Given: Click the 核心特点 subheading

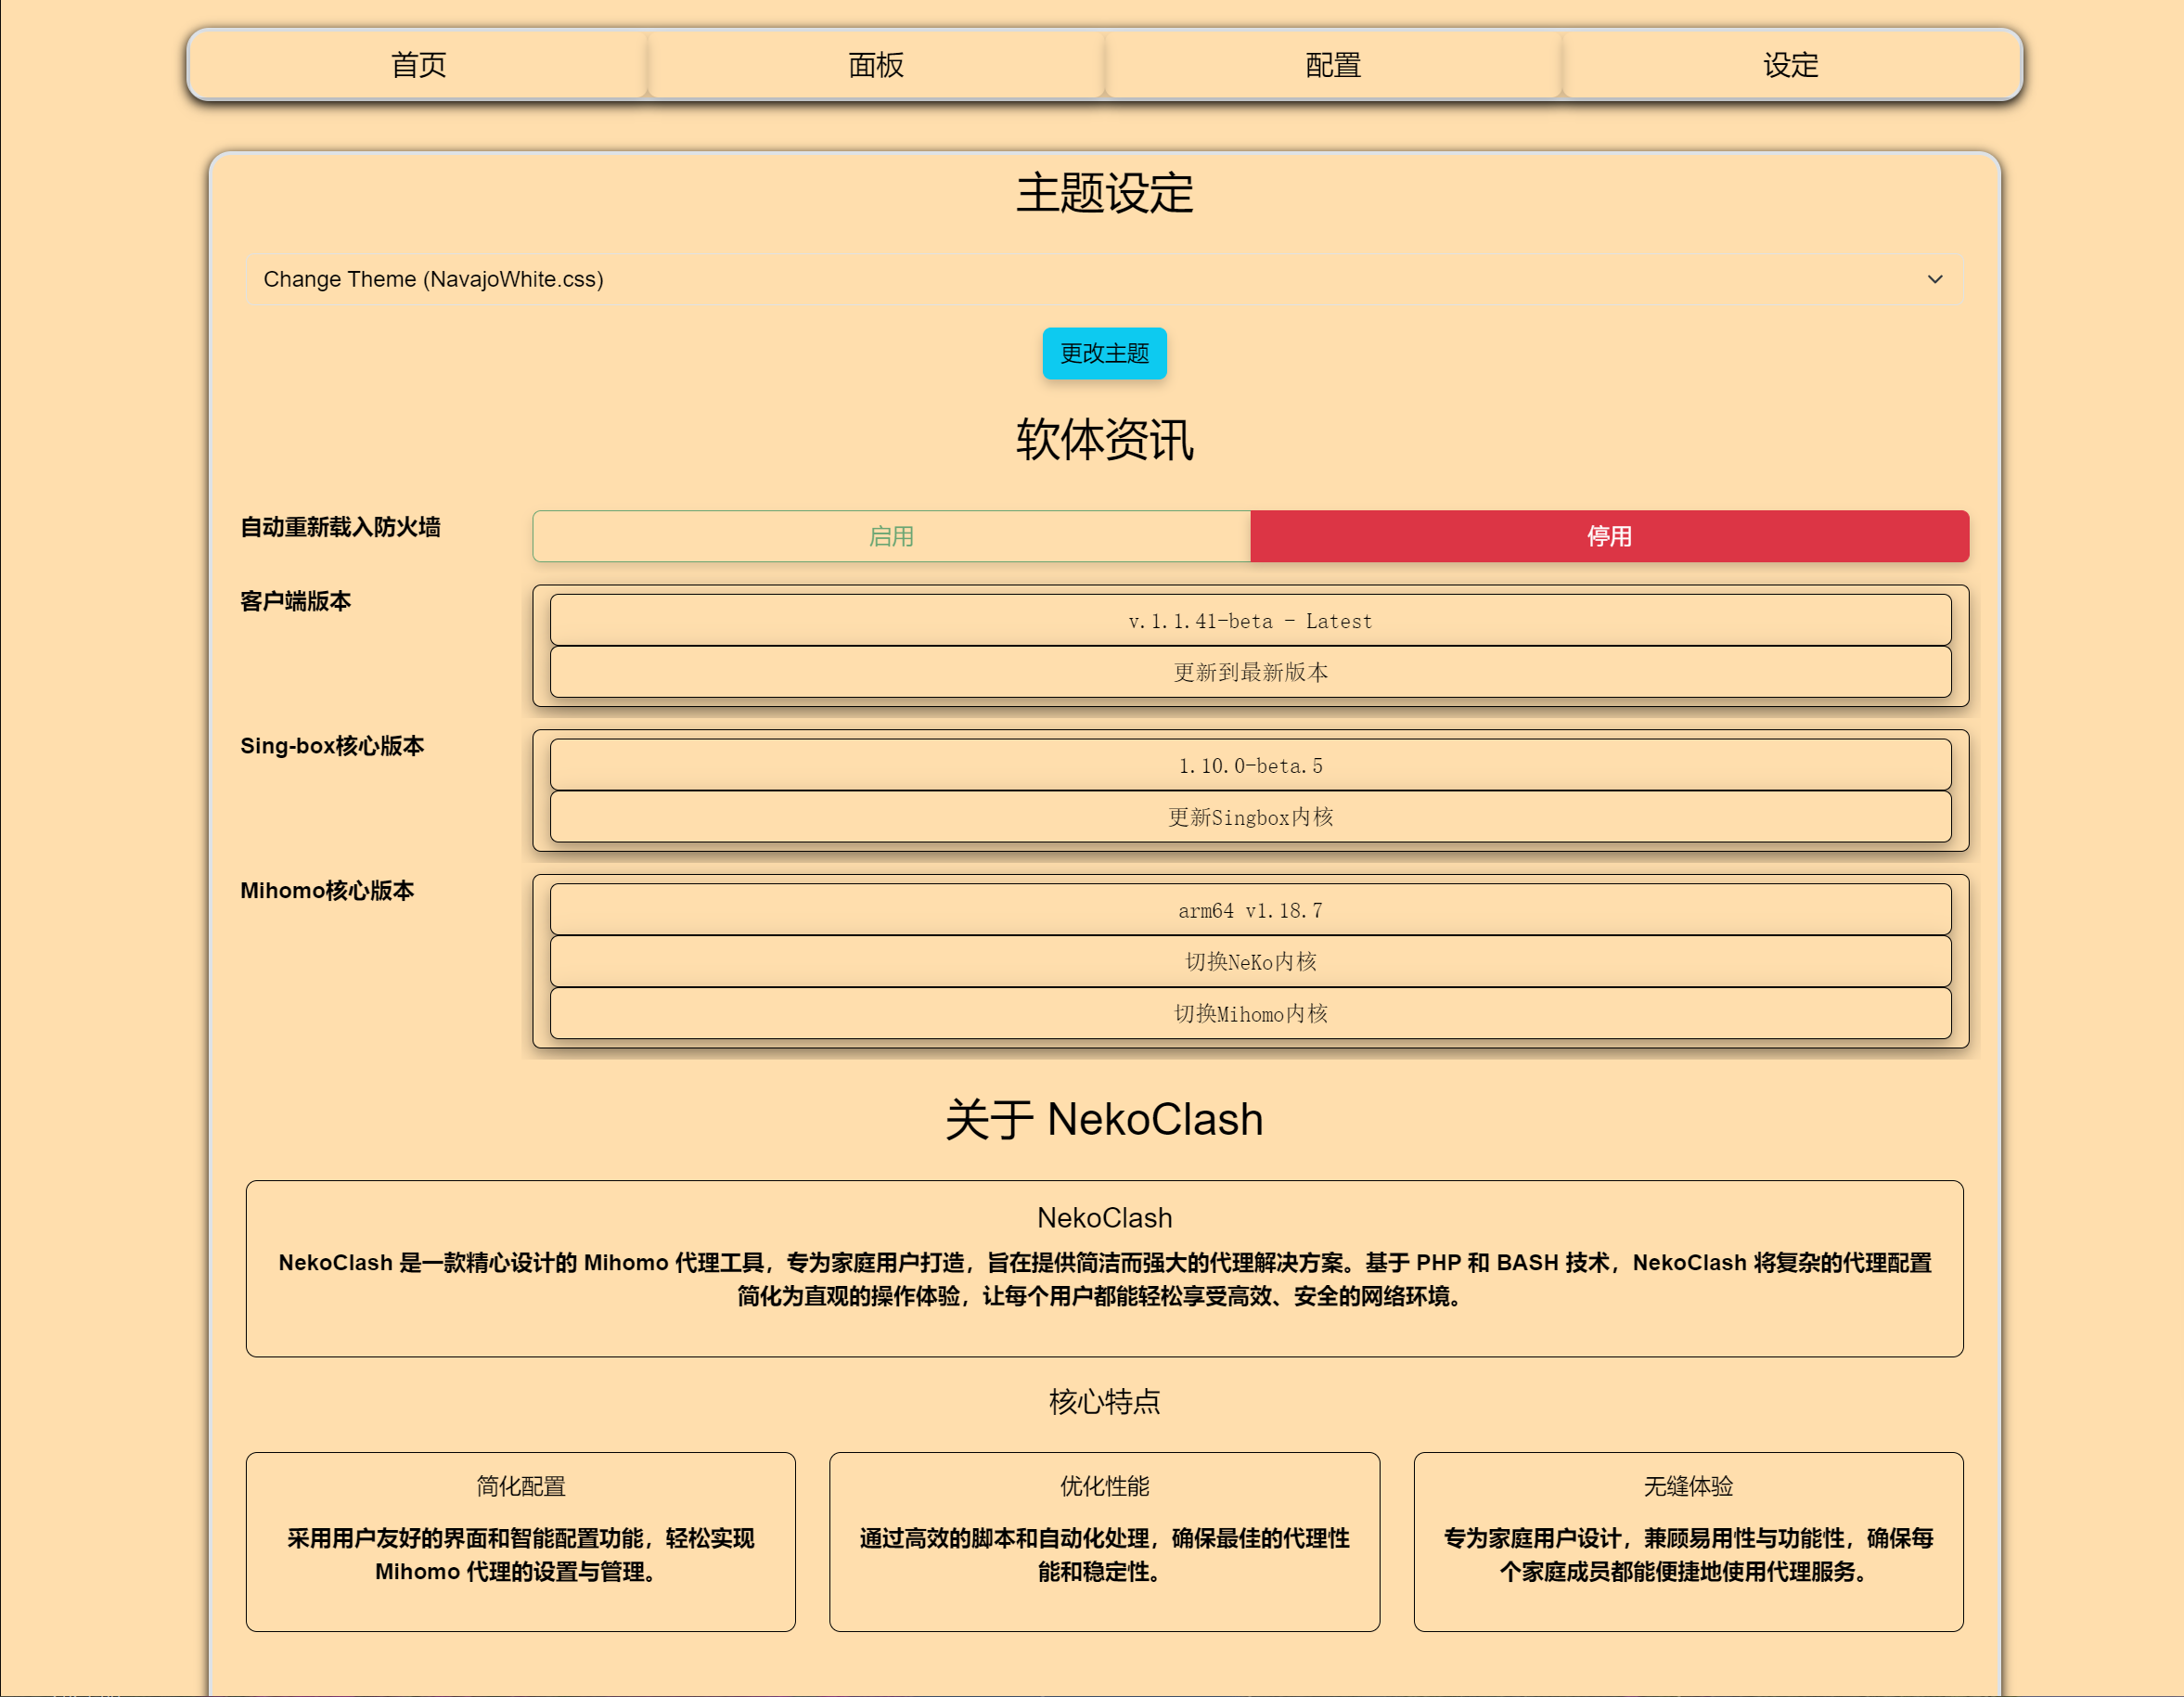Looking at the screenshot, I should pyautogui.click(x=1104, y=1402).
